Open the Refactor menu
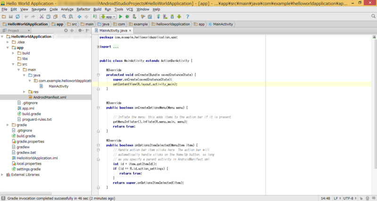Viewport: 377px width, 201px height. click(83, 9)
